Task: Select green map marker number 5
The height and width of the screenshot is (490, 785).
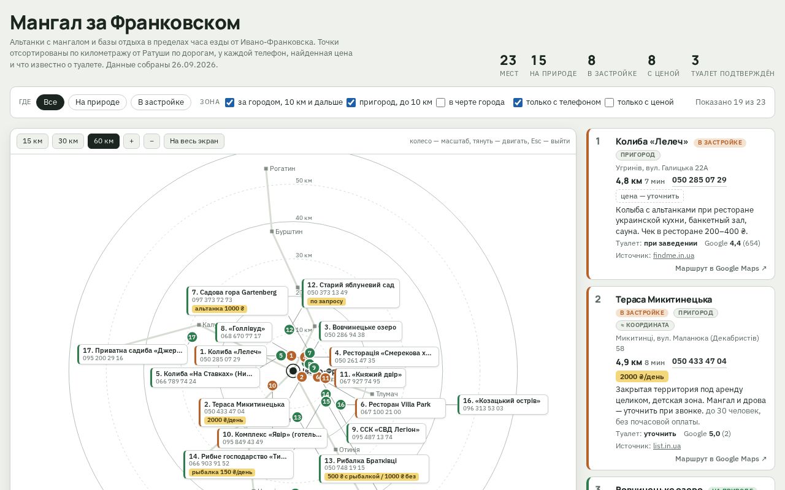Action: point(281,355)
